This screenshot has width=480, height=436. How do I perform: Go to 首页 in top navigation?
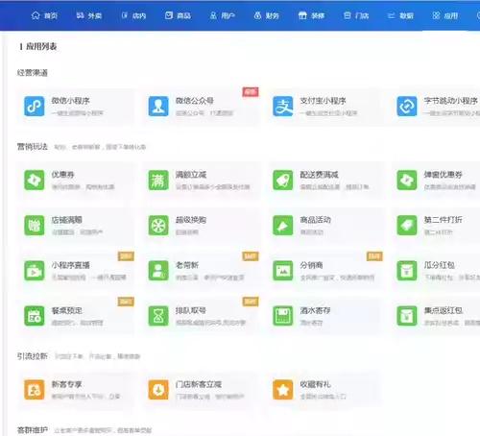click(x=44, y=15)
